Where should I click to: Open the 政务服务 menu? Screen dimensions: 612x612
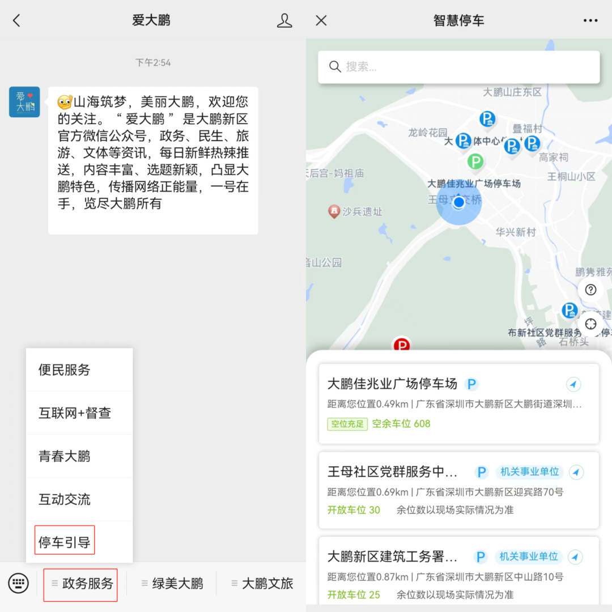[x=80, y=583]
